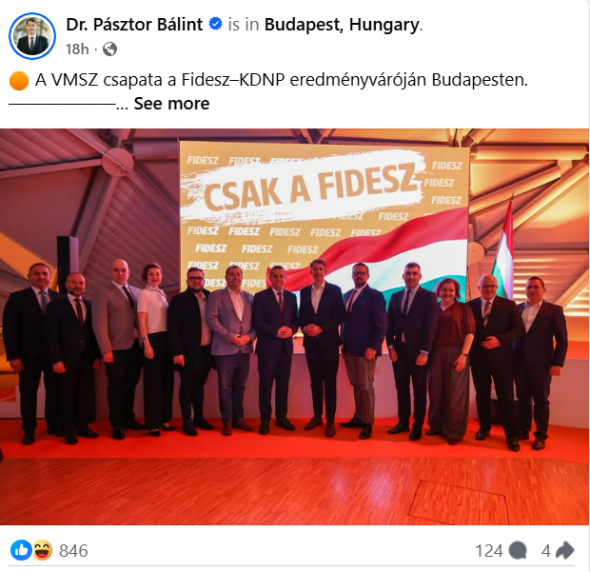Screen dimensions: 590x572
Task: Open Dr. Pásztor Bálint's profile picture
Action: coord(32,36)
